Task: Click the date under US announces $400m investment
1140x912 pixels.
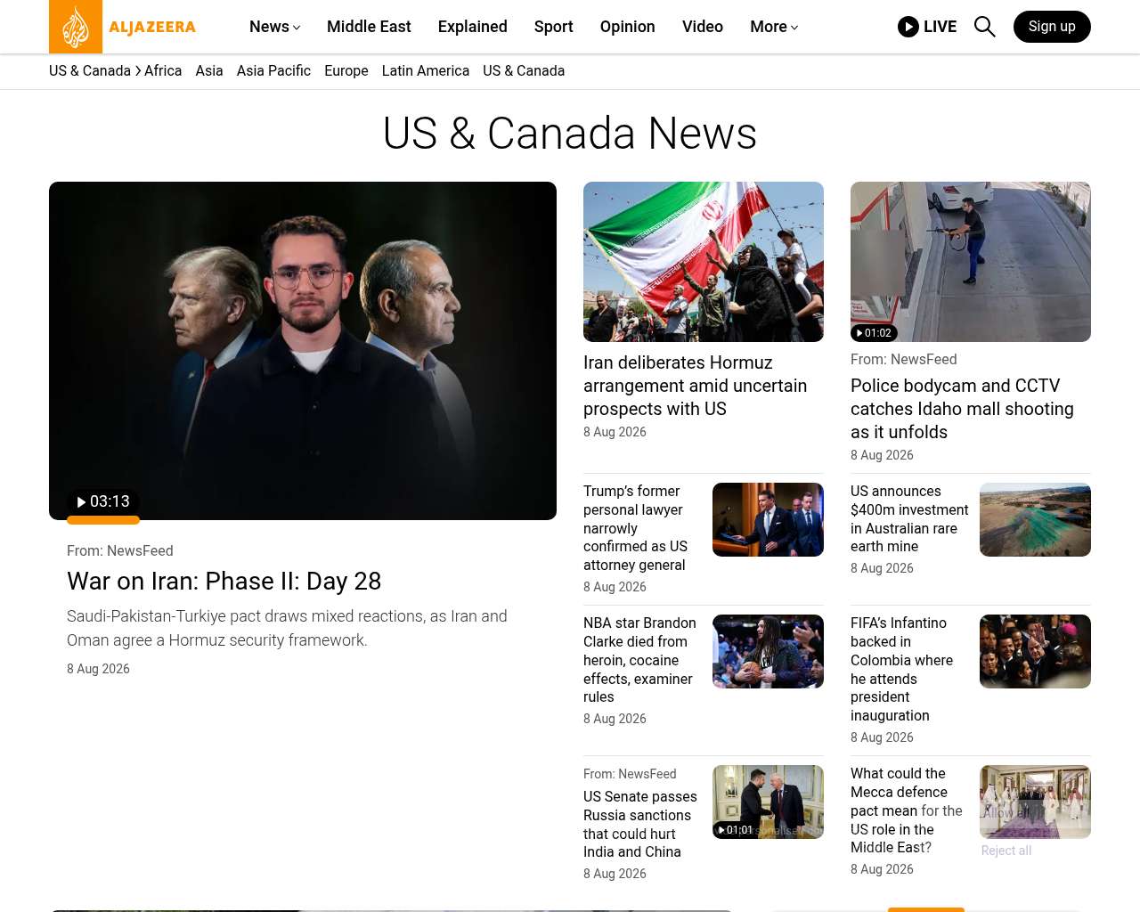Action: (882, 568)
